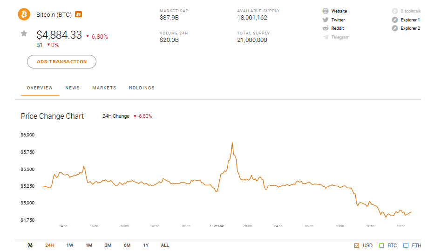
Task: Click the Price Change Chart heading
Action: pyautogui.click(x=52, y=116)
